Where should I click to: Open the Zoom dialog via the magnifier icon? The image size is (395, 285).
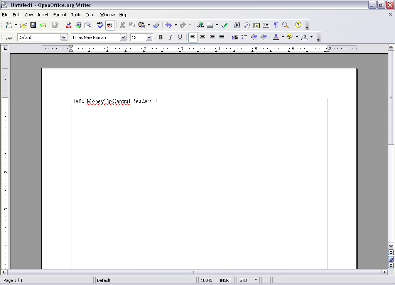click(x=285, y=25)
